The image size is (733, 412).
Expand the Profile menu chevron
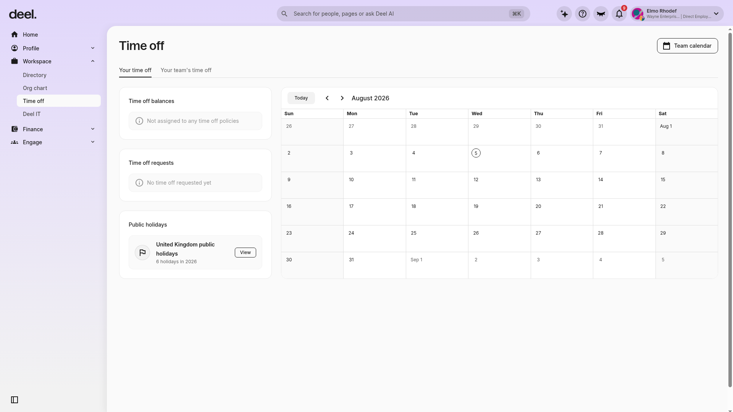pos(93,48)
